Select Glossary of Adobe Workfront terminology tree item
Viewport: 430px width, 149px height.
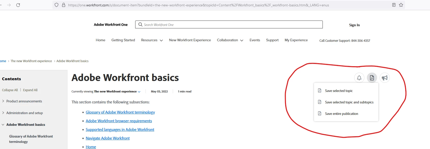click(x=31, y=139)
